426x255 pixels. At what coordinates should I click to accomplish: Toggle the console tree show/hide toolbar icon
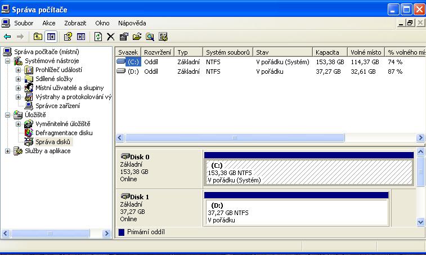[x=51, y=37]
